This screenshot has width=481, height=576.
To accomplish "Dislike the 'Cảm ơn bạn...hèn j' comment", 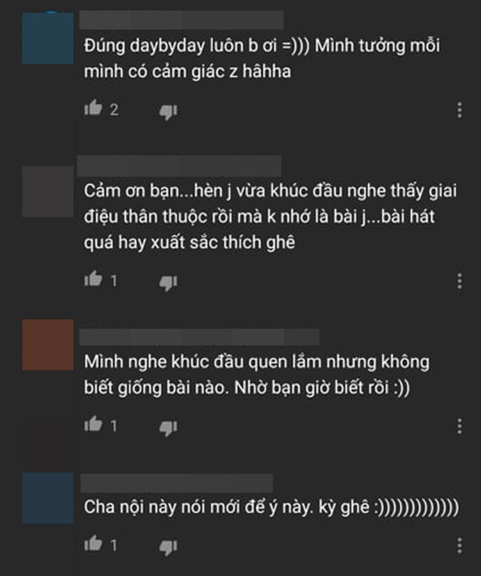I will (168, 283).
